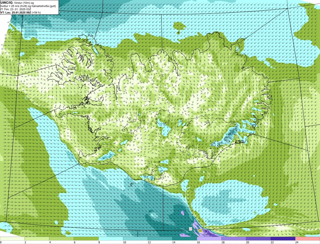Click the pink above-24 m/s legend swatch
This screenshot has height=244, width=320.
point(308,239)
